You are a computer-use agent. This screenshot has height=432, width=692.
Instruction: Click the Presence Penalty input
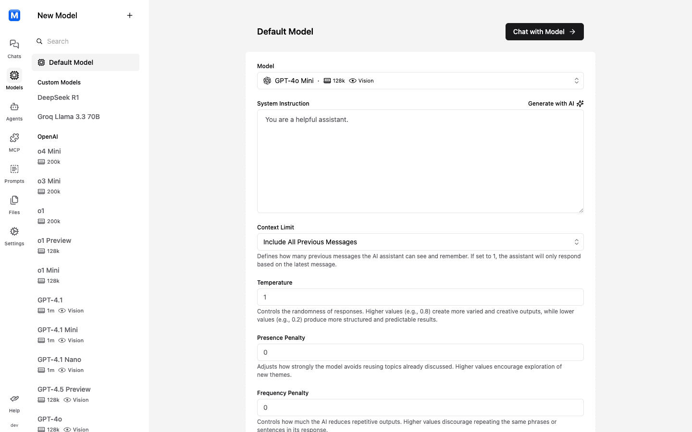[420, 352]
